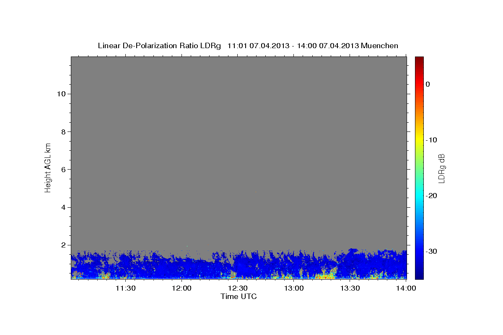Click the 'Time UTC' axis label

click(239, 296)
